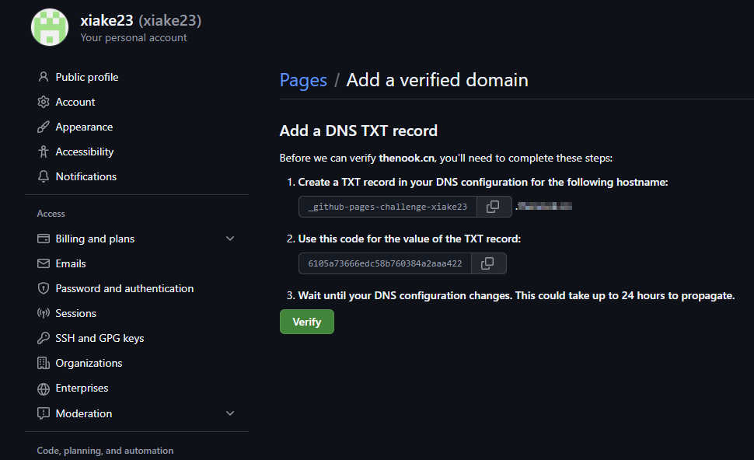The image size is (754, 460).
Task: Click the 'Wait until your DNS configuration changes' step
Action: 516,295
